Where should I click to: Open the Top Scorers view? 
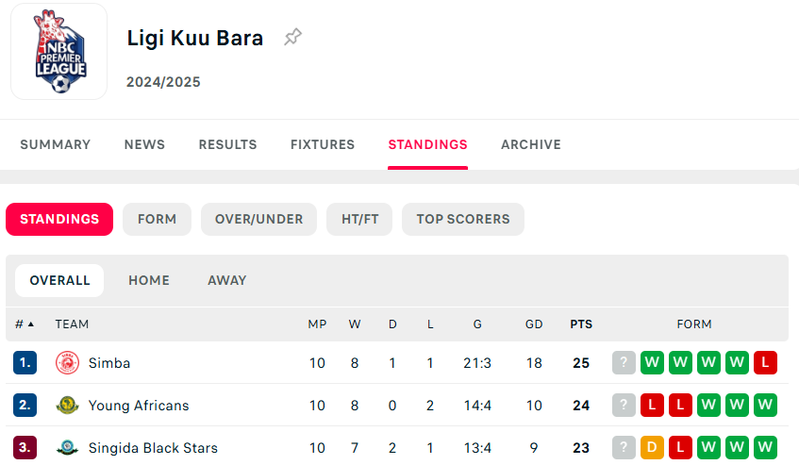point(462,219)
